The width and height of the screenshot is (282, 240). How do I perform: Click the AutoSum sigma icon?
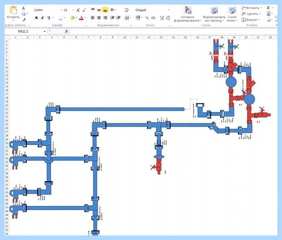coord(268,8)
